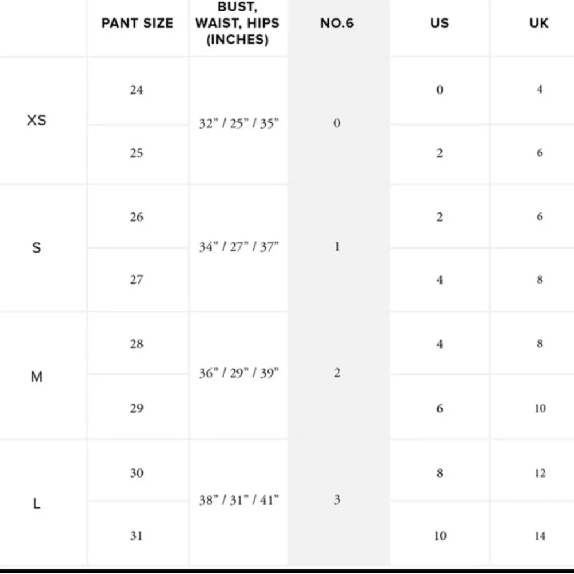Image resolution: width=574 pixels, height=574 pixels.
Task: Click the PANT SIZE column header
Action: (x=137, y=24)
